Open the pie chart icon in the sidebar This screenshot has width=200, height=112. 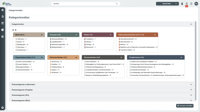(x=3, y=30)
